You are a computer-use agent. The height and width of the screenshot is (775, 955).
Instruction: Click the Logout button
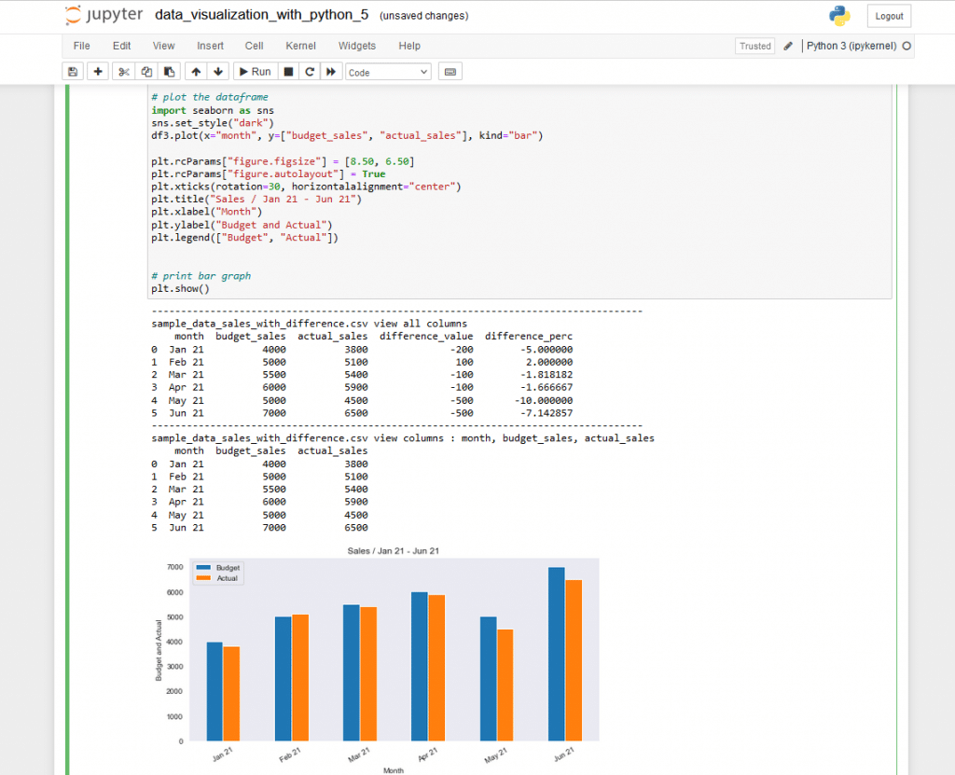tap(889, 16)
